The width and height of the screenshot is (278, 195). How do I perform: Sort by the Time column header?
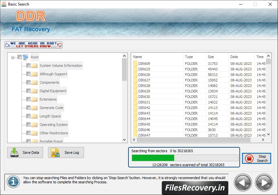coord(260,57)
